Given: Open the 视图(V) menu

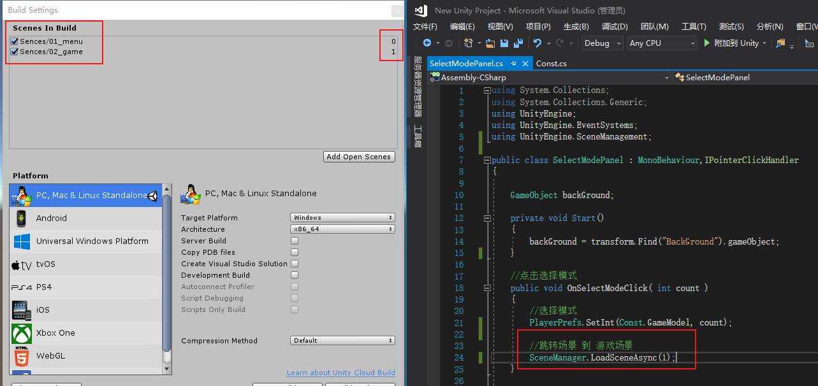Looking at the screenshot, I should [500, 27].
